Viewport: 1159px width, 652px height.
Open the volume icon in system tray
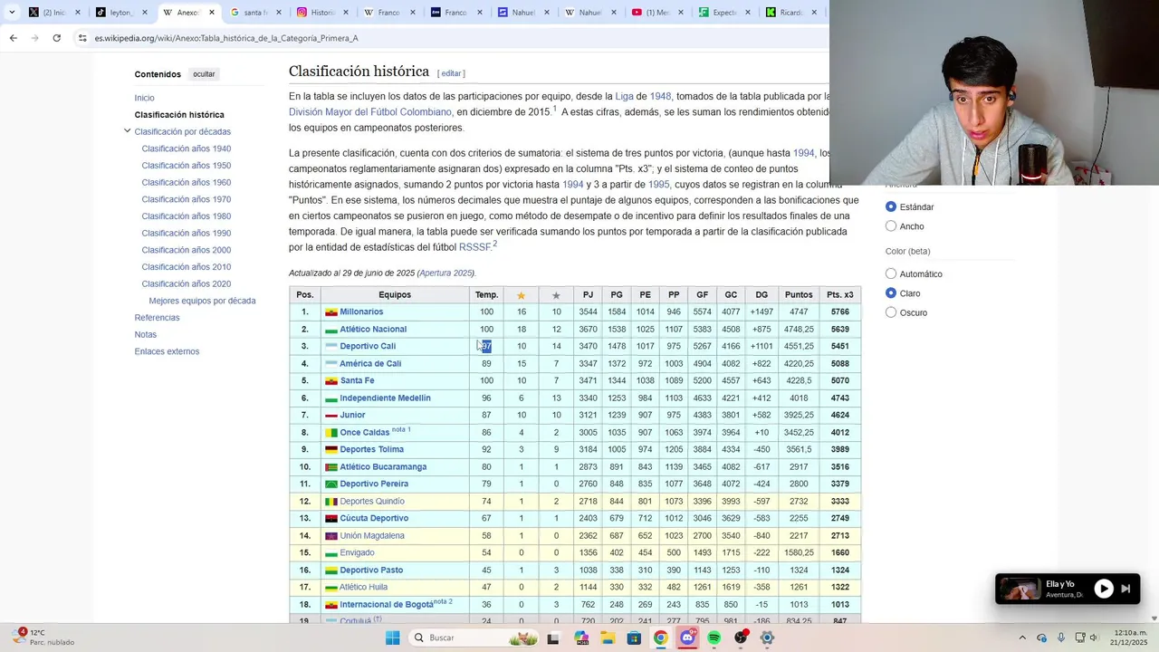(1094, 638)
